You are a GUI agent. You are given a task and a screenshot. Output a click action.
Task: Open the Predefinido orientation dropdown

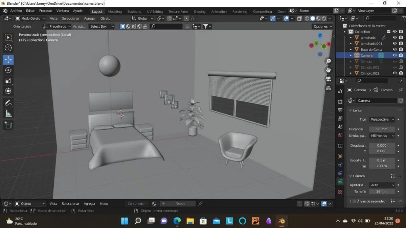tap(57, 26)
